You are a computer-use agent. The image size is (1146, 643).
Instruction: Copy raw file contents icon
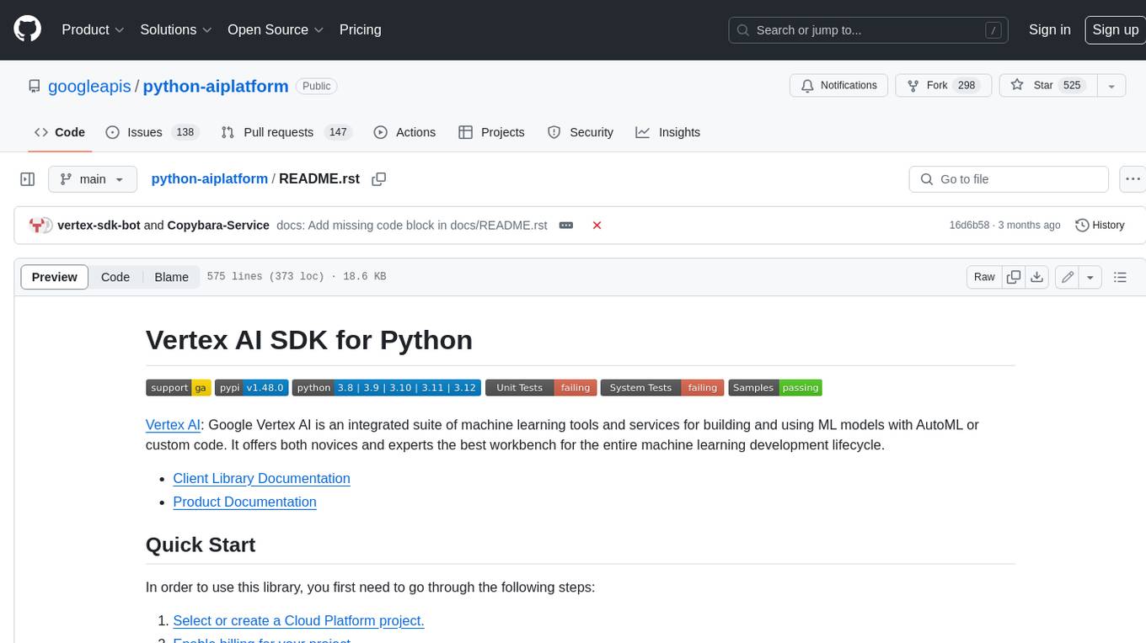(x=1014, y=277)
